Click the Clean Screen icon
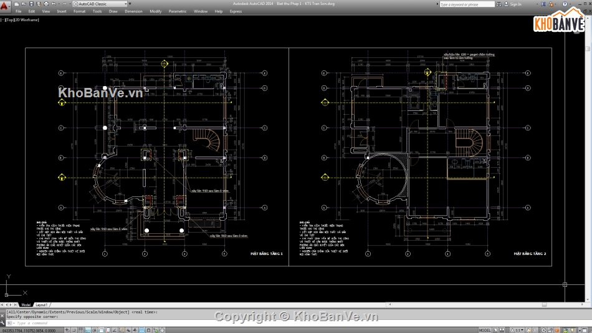The height and width of the screenshot is (333, 592). [585, 330]
